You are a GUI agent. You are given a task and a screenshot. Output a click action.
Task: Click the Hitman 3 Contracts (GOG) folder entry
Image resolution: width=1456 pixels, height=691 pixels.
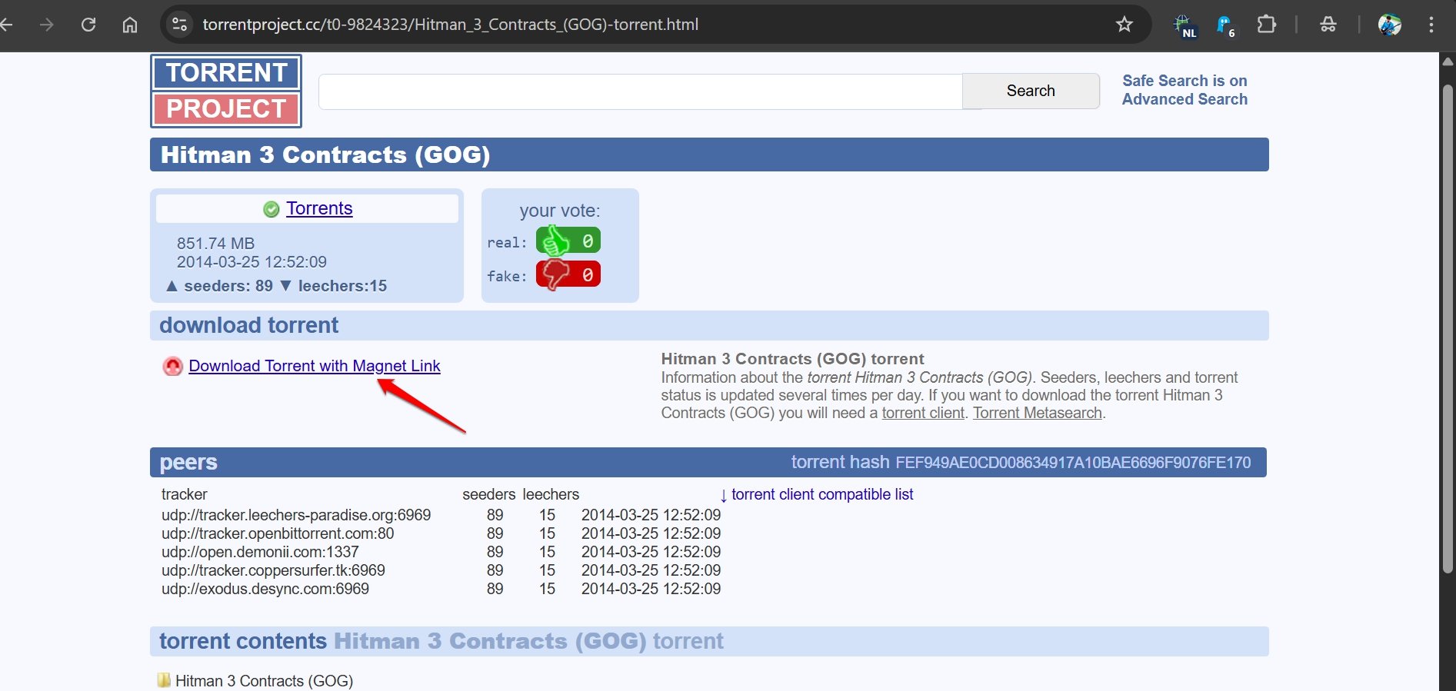pyautogui.click(x=264, y=681)
